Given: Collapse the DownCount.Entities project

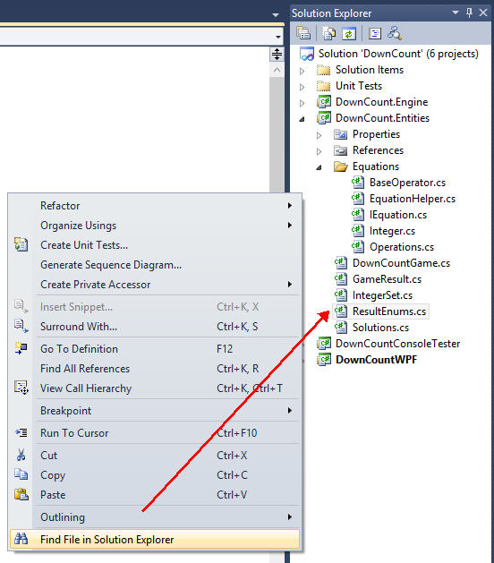Looking at the screenshot, I should click(x=302, y=119).
